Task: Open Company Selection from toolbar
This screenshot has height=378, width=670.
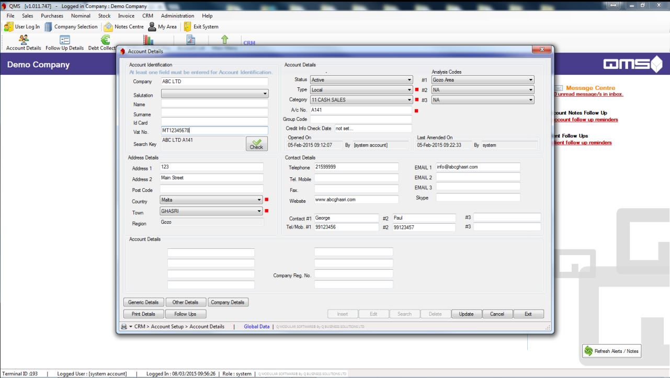Action: (71, 27)
